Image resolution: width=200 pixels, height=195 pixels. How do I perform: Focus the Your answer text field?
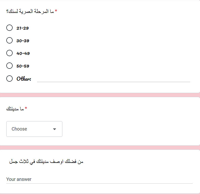coord(99,179)
